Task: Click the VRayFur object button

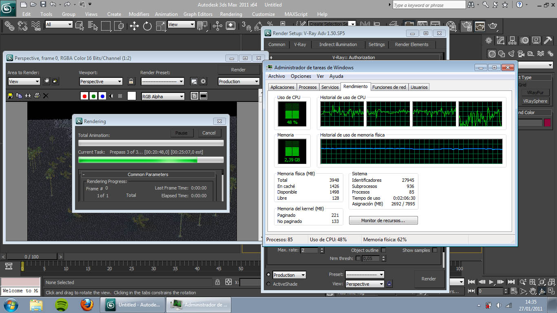Action: point(535,93)
